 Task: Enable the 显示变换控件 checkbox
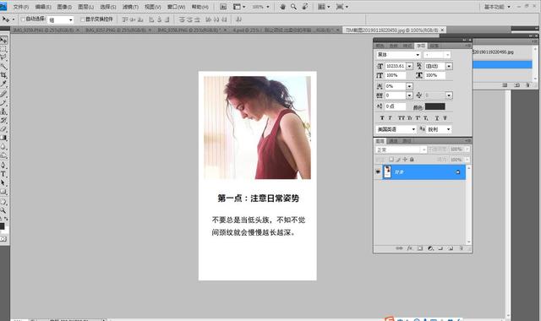[83, 19]
